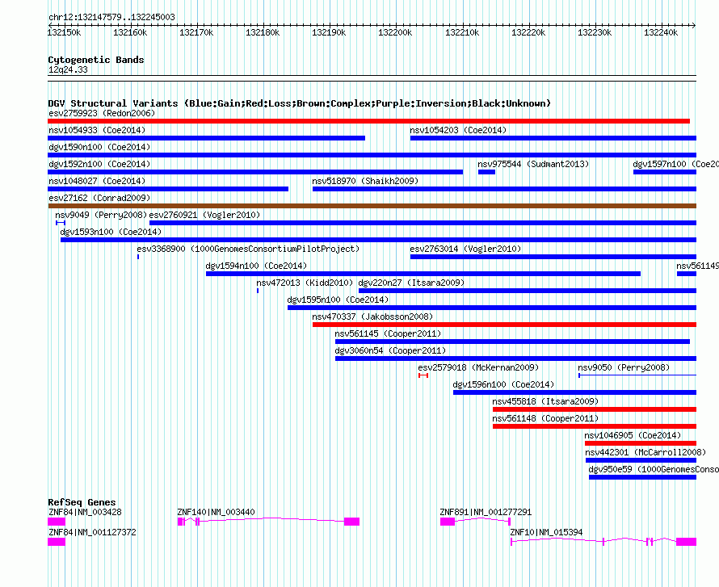This screenshot has height=587, width=719.
Task: Click the DGV Structural Variants track title
Action: tap(300, 103)
